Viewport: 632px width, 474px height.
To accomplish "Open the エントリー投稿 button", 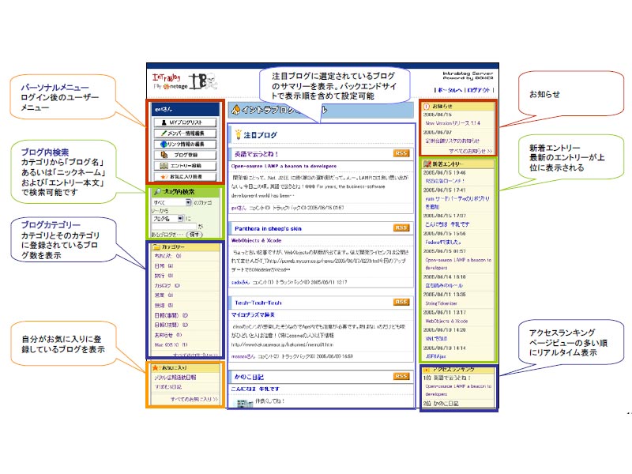I will (x=185, y=166).
